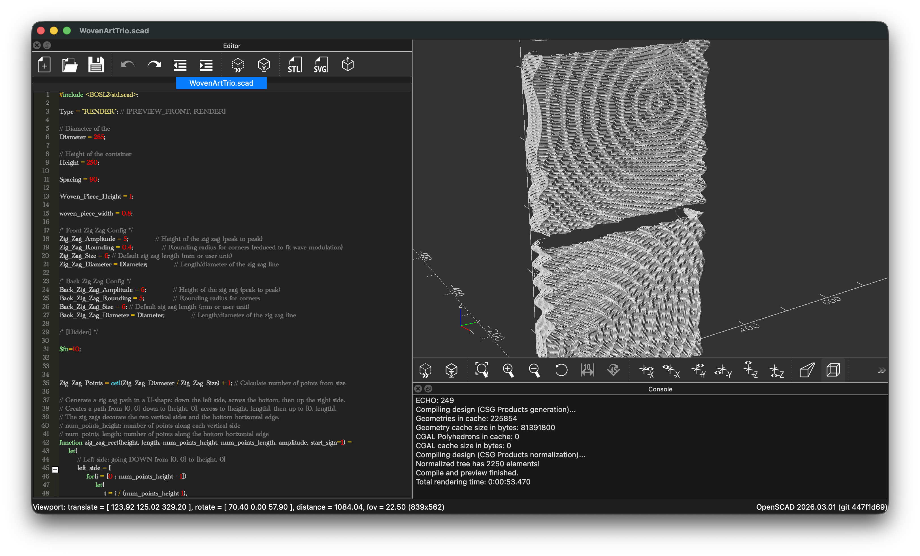The image size is (920, 556).
Task: Select the WovenArtTrio.scad editor tab
Action: point(222,83)
